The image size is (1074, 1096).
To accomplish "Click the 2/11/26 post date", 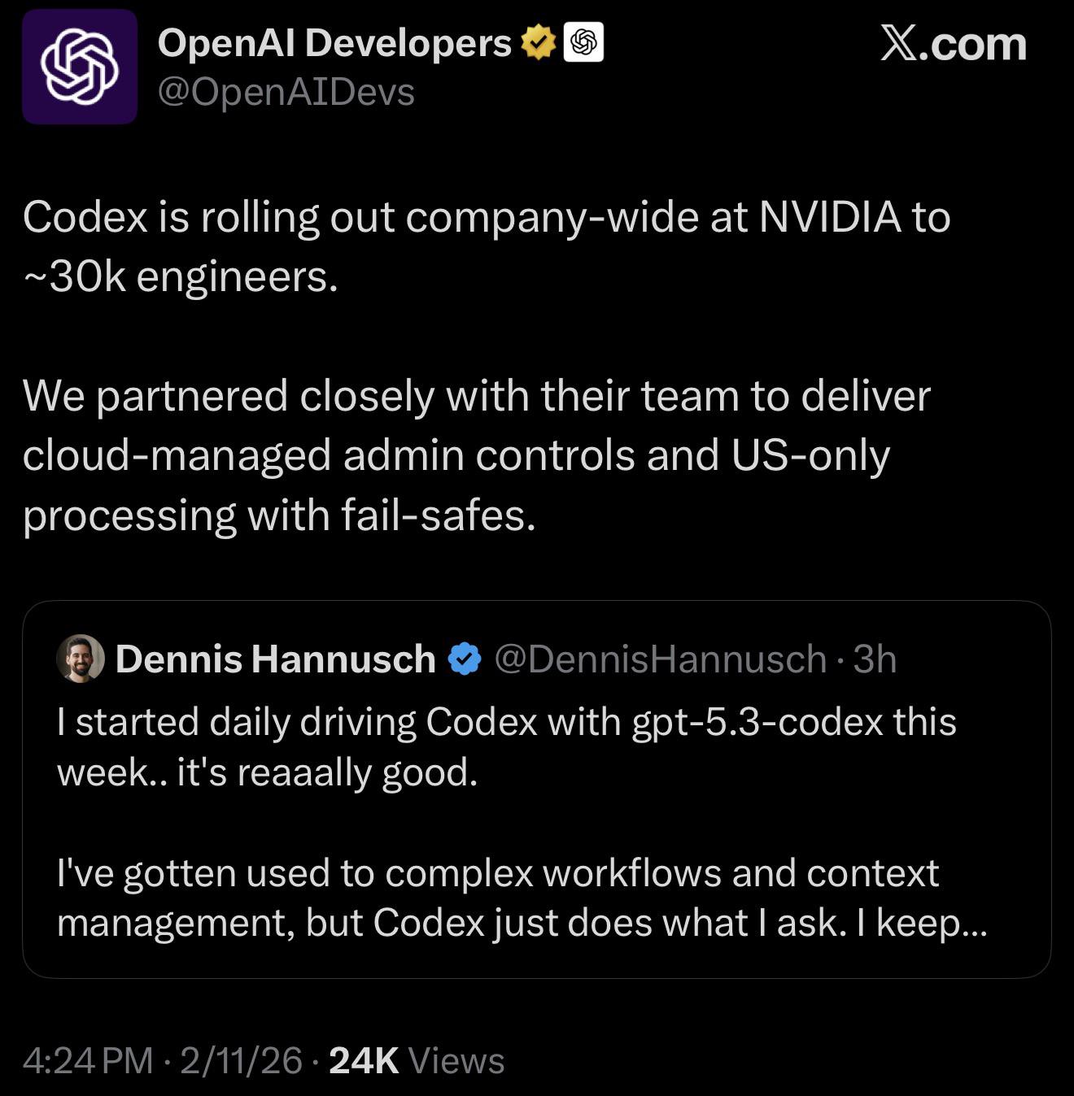I will pos(241,1060).
